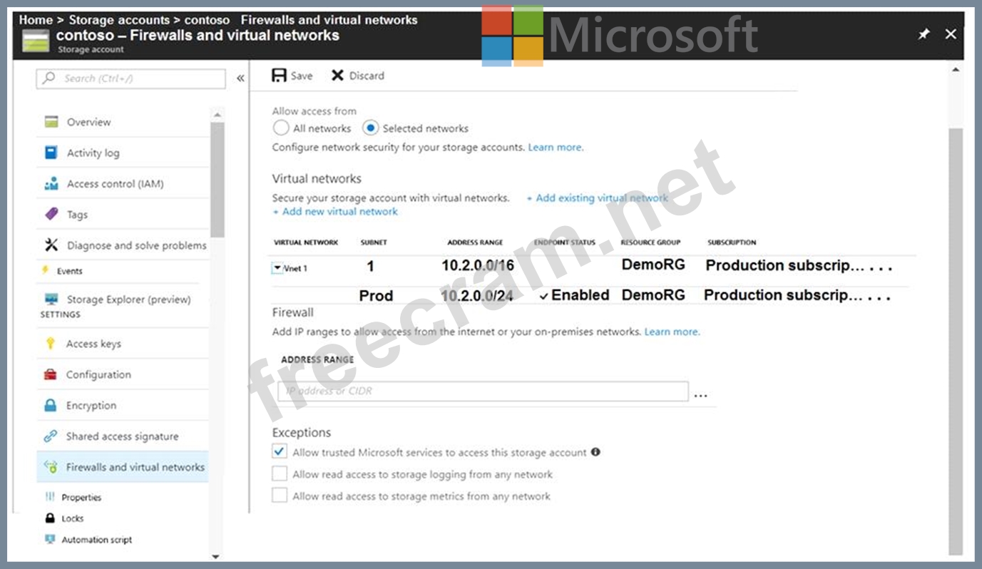The image size is (982, 569).
Task: Open Access control (IAM) menu item
Action: point(115,184)
